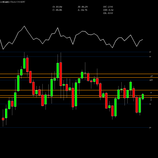This screenshot has width=158, height=158.
Task: Click the high value "H: 36.28"
Action: pos(83,7)
